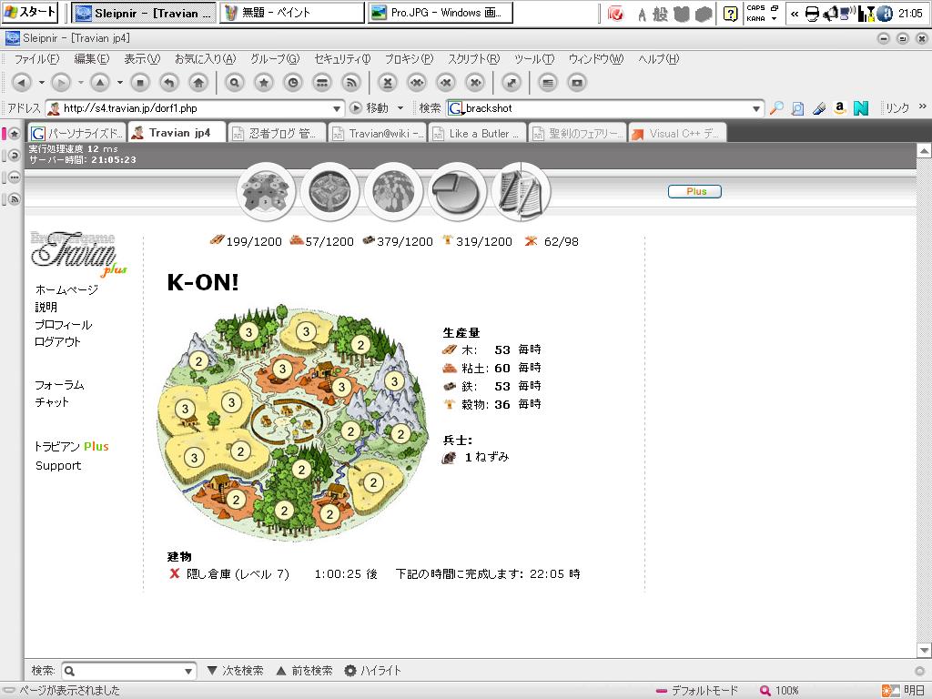Click the スタート Start button
The width and height of the screenshot is (932, 699).
point(30,11)
